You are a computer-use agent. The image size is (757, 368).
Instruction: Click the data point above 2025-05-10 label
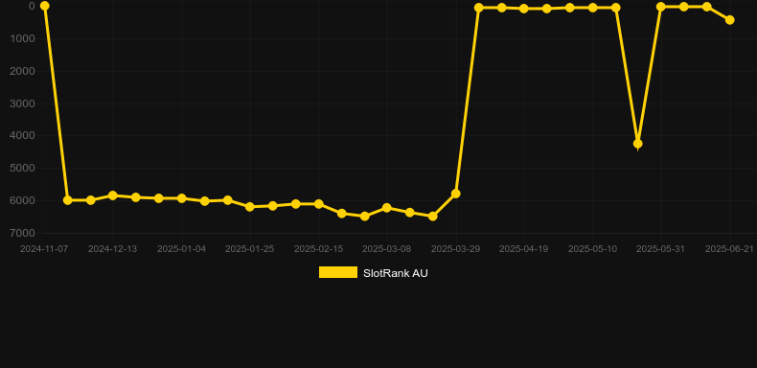[x=593, y=8]
